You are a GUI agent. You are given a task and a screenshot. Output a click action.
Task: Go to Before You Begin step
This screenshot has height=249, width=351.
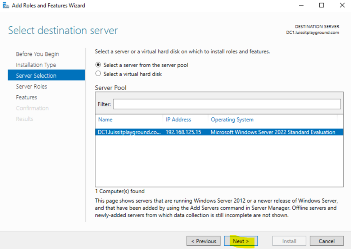point(37,54)
